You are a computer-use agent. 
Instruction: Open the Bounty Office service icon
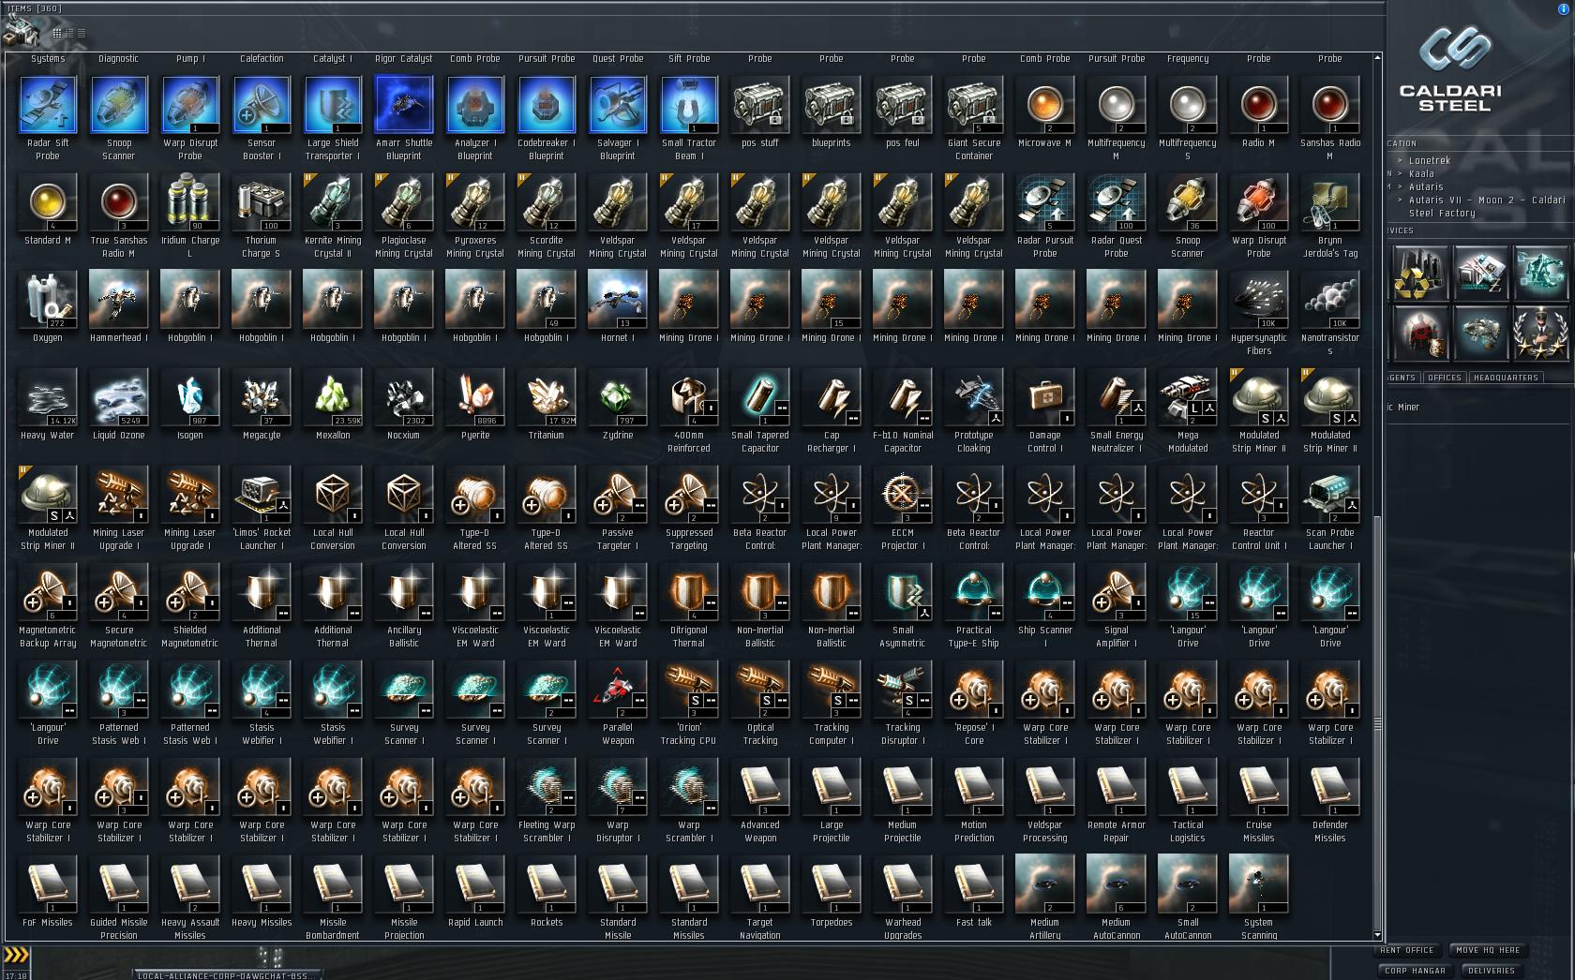point(1420,333)
